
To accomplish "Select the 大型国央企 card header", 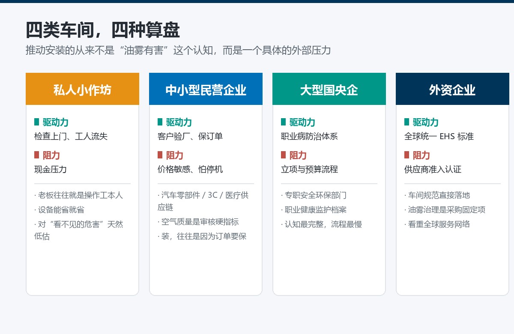I will point(329,89).
